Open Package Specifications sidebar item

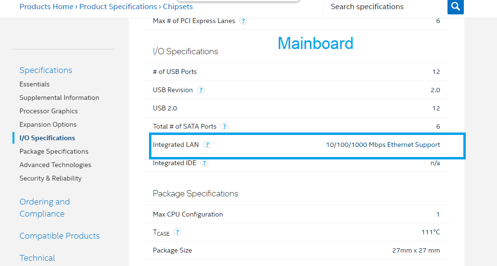54,151
